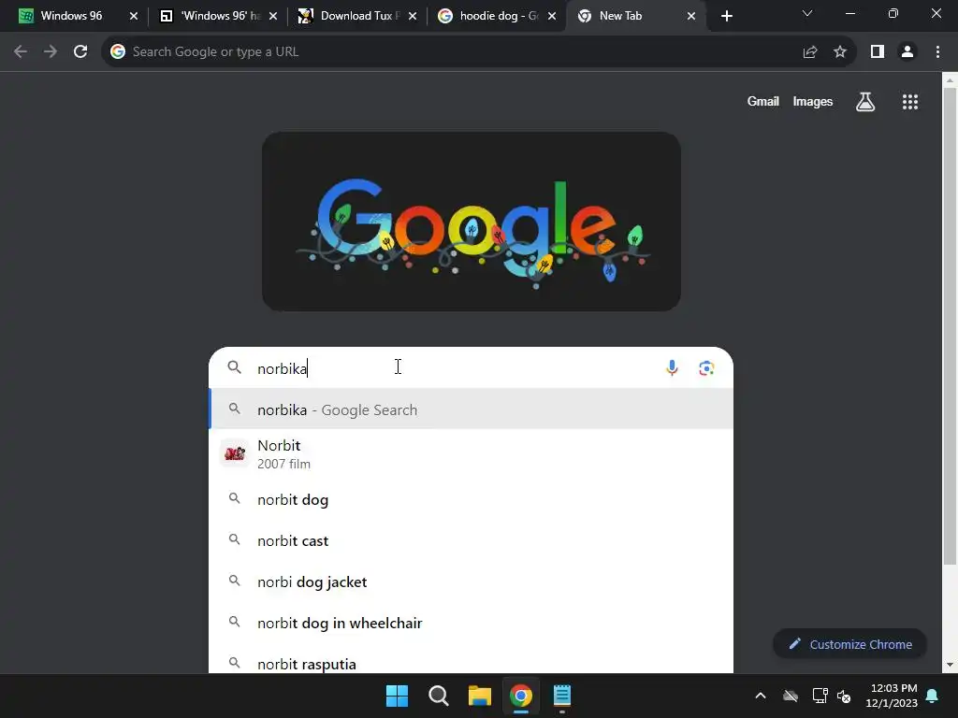Reload the current page

80,52
